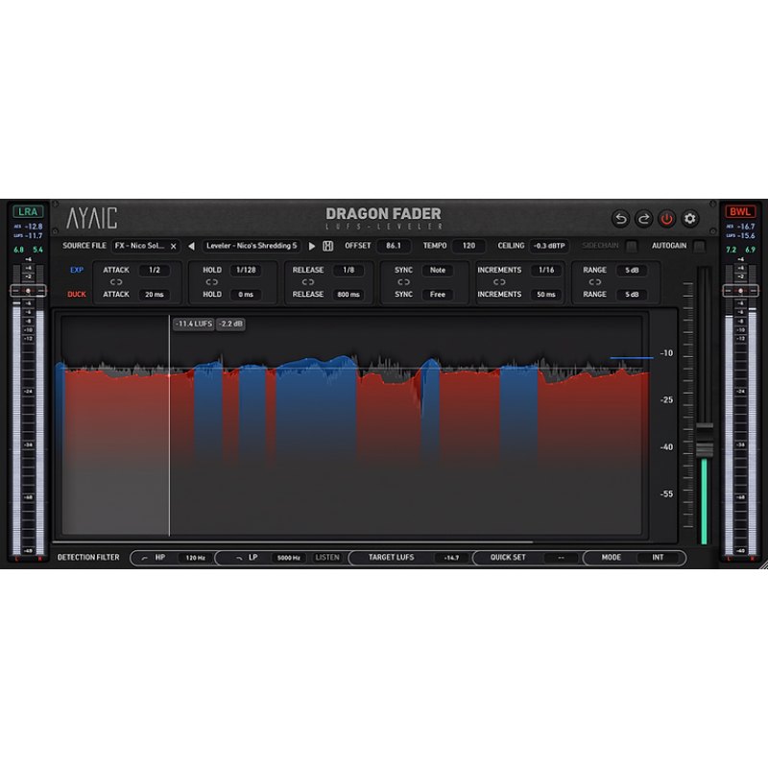Open the Mode selector showing INT
The image size is (768, 768).
(x=658, y=558)
